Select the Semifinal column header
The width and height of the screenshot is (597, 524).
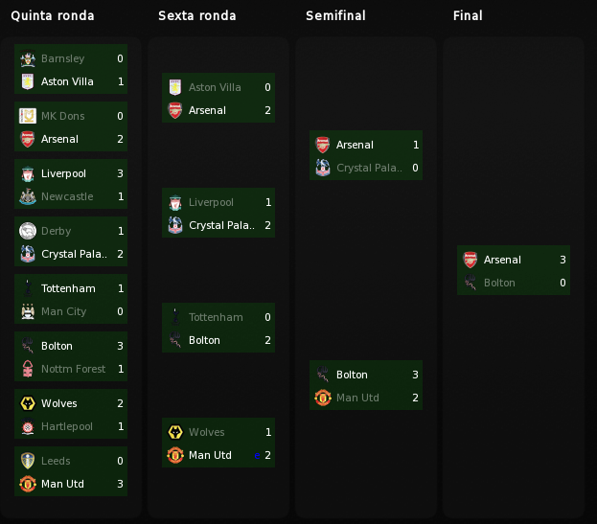tap(335, 15)
